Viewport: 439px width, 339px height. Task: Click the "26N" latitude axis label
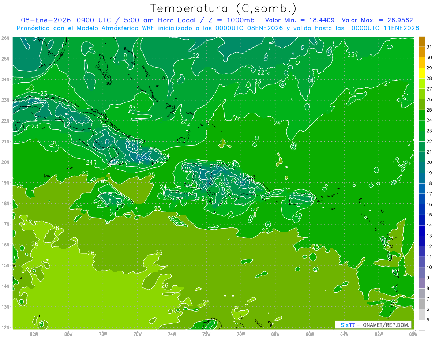[x=5, y=38]
